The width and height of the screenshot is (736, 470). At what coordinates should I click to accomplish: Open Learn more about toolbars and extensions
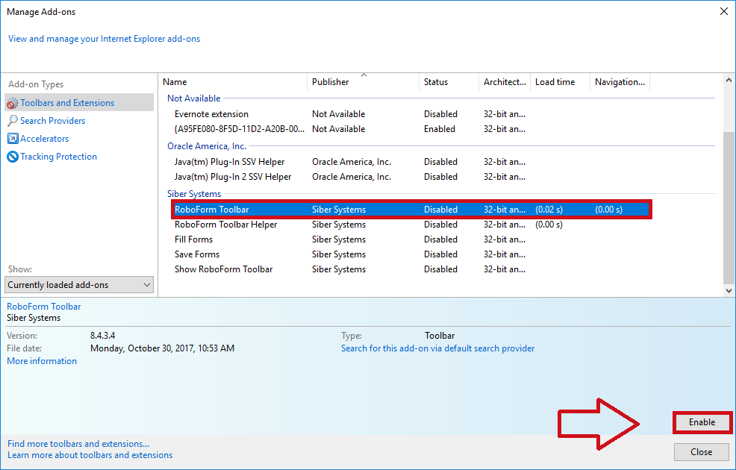point(90,455)
